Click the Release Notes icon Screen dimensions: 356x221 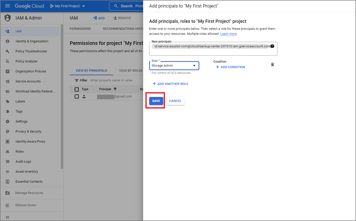pyautogui.click(x=8, y=205)
